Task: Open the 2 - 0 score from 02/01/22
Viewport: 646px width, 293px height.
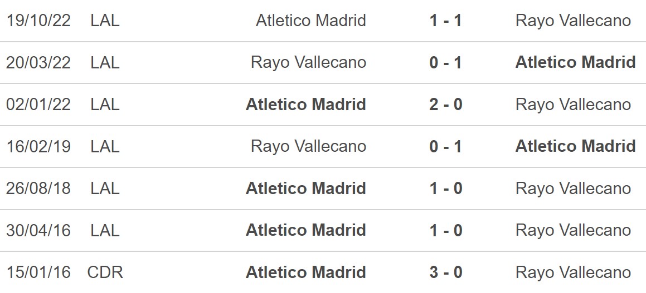Action: pos(445,105)
